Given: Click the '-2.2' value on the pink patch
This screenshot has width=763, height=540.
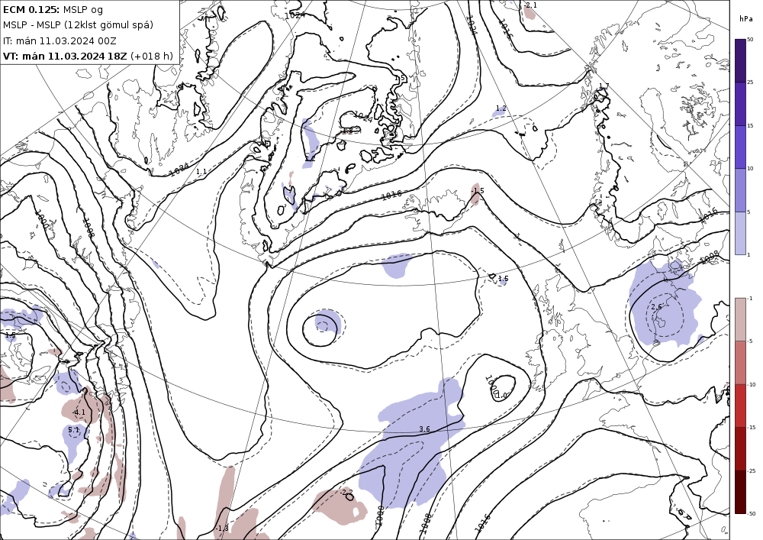Looking at the screenshot, I should click(347, 492).
